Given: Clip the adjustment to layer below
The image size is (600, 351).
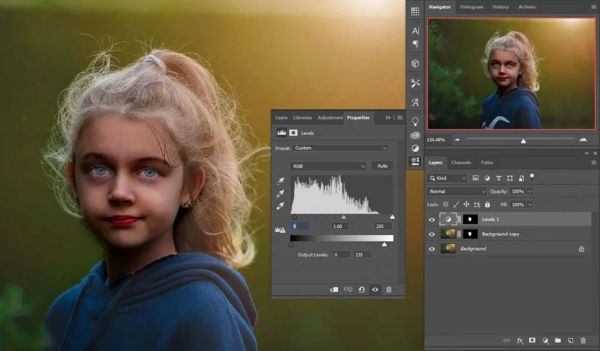Looking at the screenshot, I should coord(334,289).
